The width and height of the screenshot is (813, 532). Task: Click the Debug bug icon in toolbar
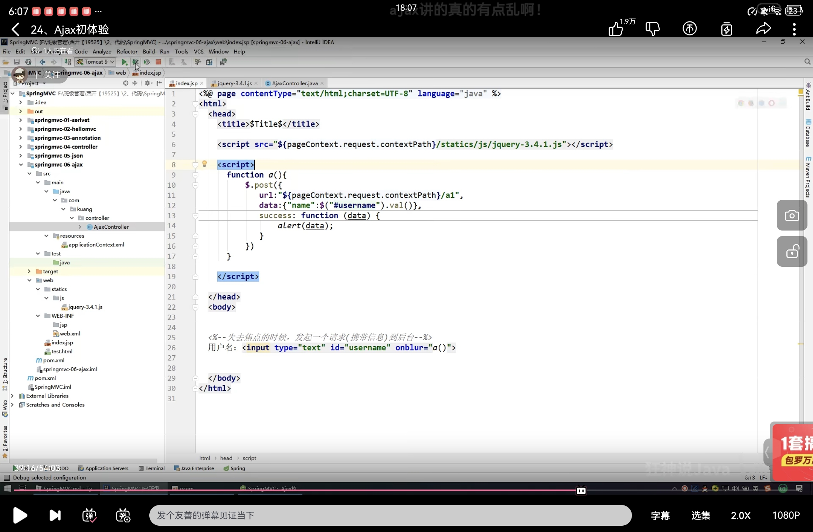pos(135,62)
